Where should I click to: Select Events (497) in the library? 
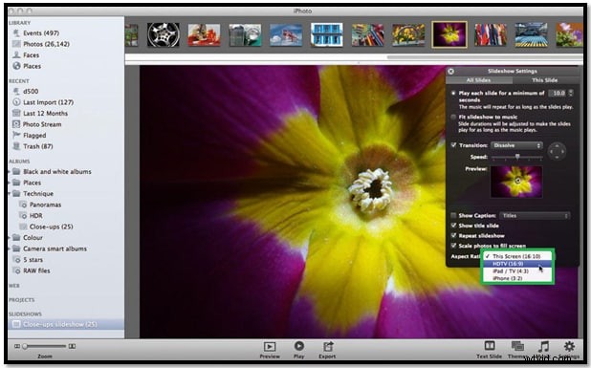pos(41,33)
